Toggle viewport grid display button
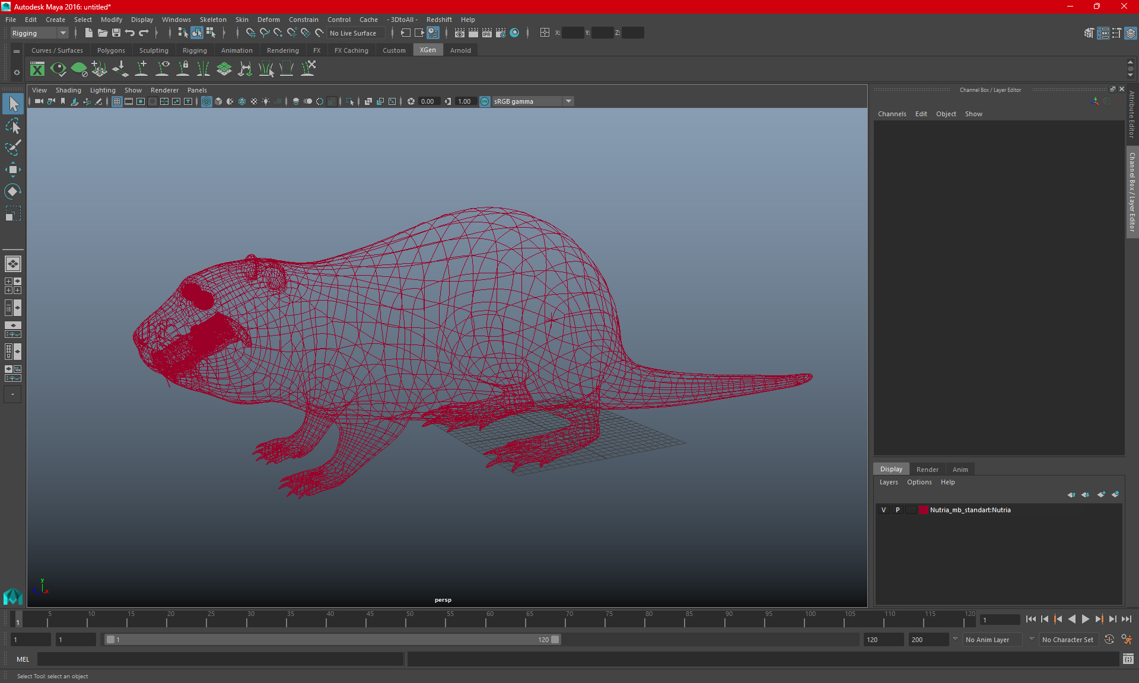1139x683 pixels. point(117,101)
